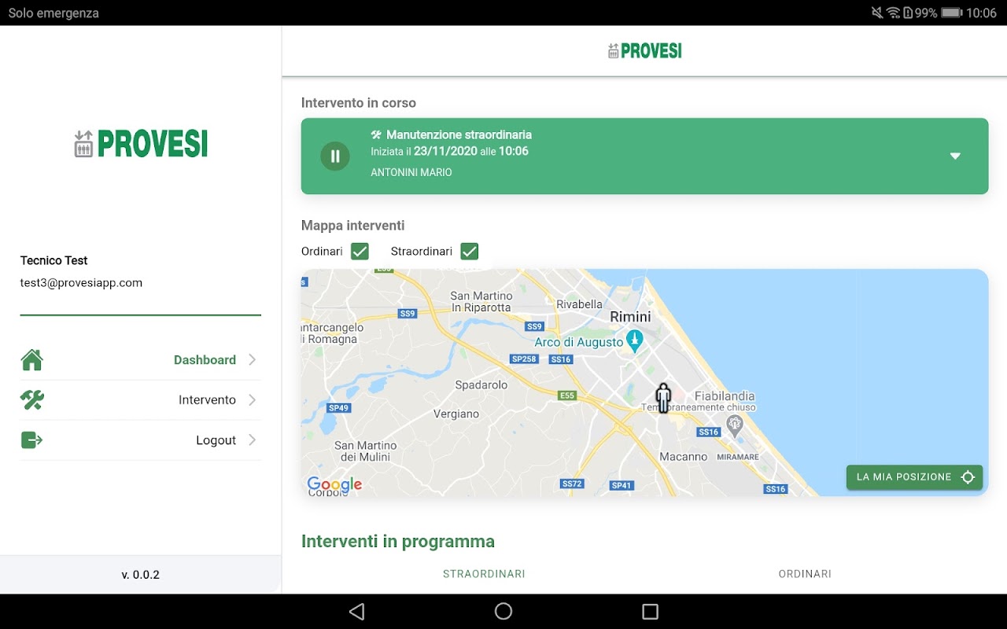Click the test3@provesiapp.com email text
Viewport: 1007px width, 629px height.
tap(82, 283)
